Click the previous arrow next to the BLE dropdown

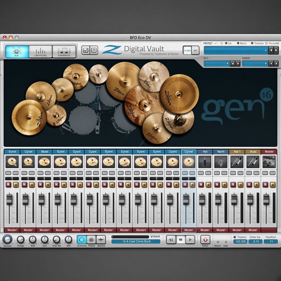233,63
